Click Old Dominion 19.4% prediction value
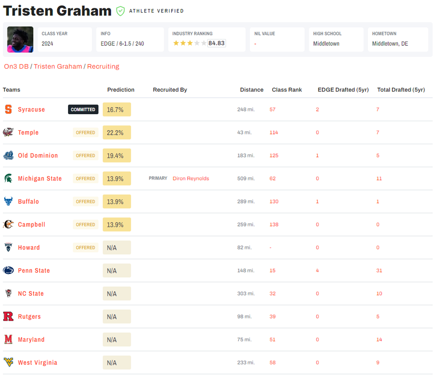Viewport: 436px width, 376px height. click(x=117, y=156)
